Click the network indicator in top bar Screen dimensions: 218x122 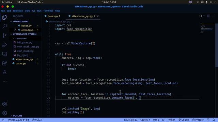[198, 2]
